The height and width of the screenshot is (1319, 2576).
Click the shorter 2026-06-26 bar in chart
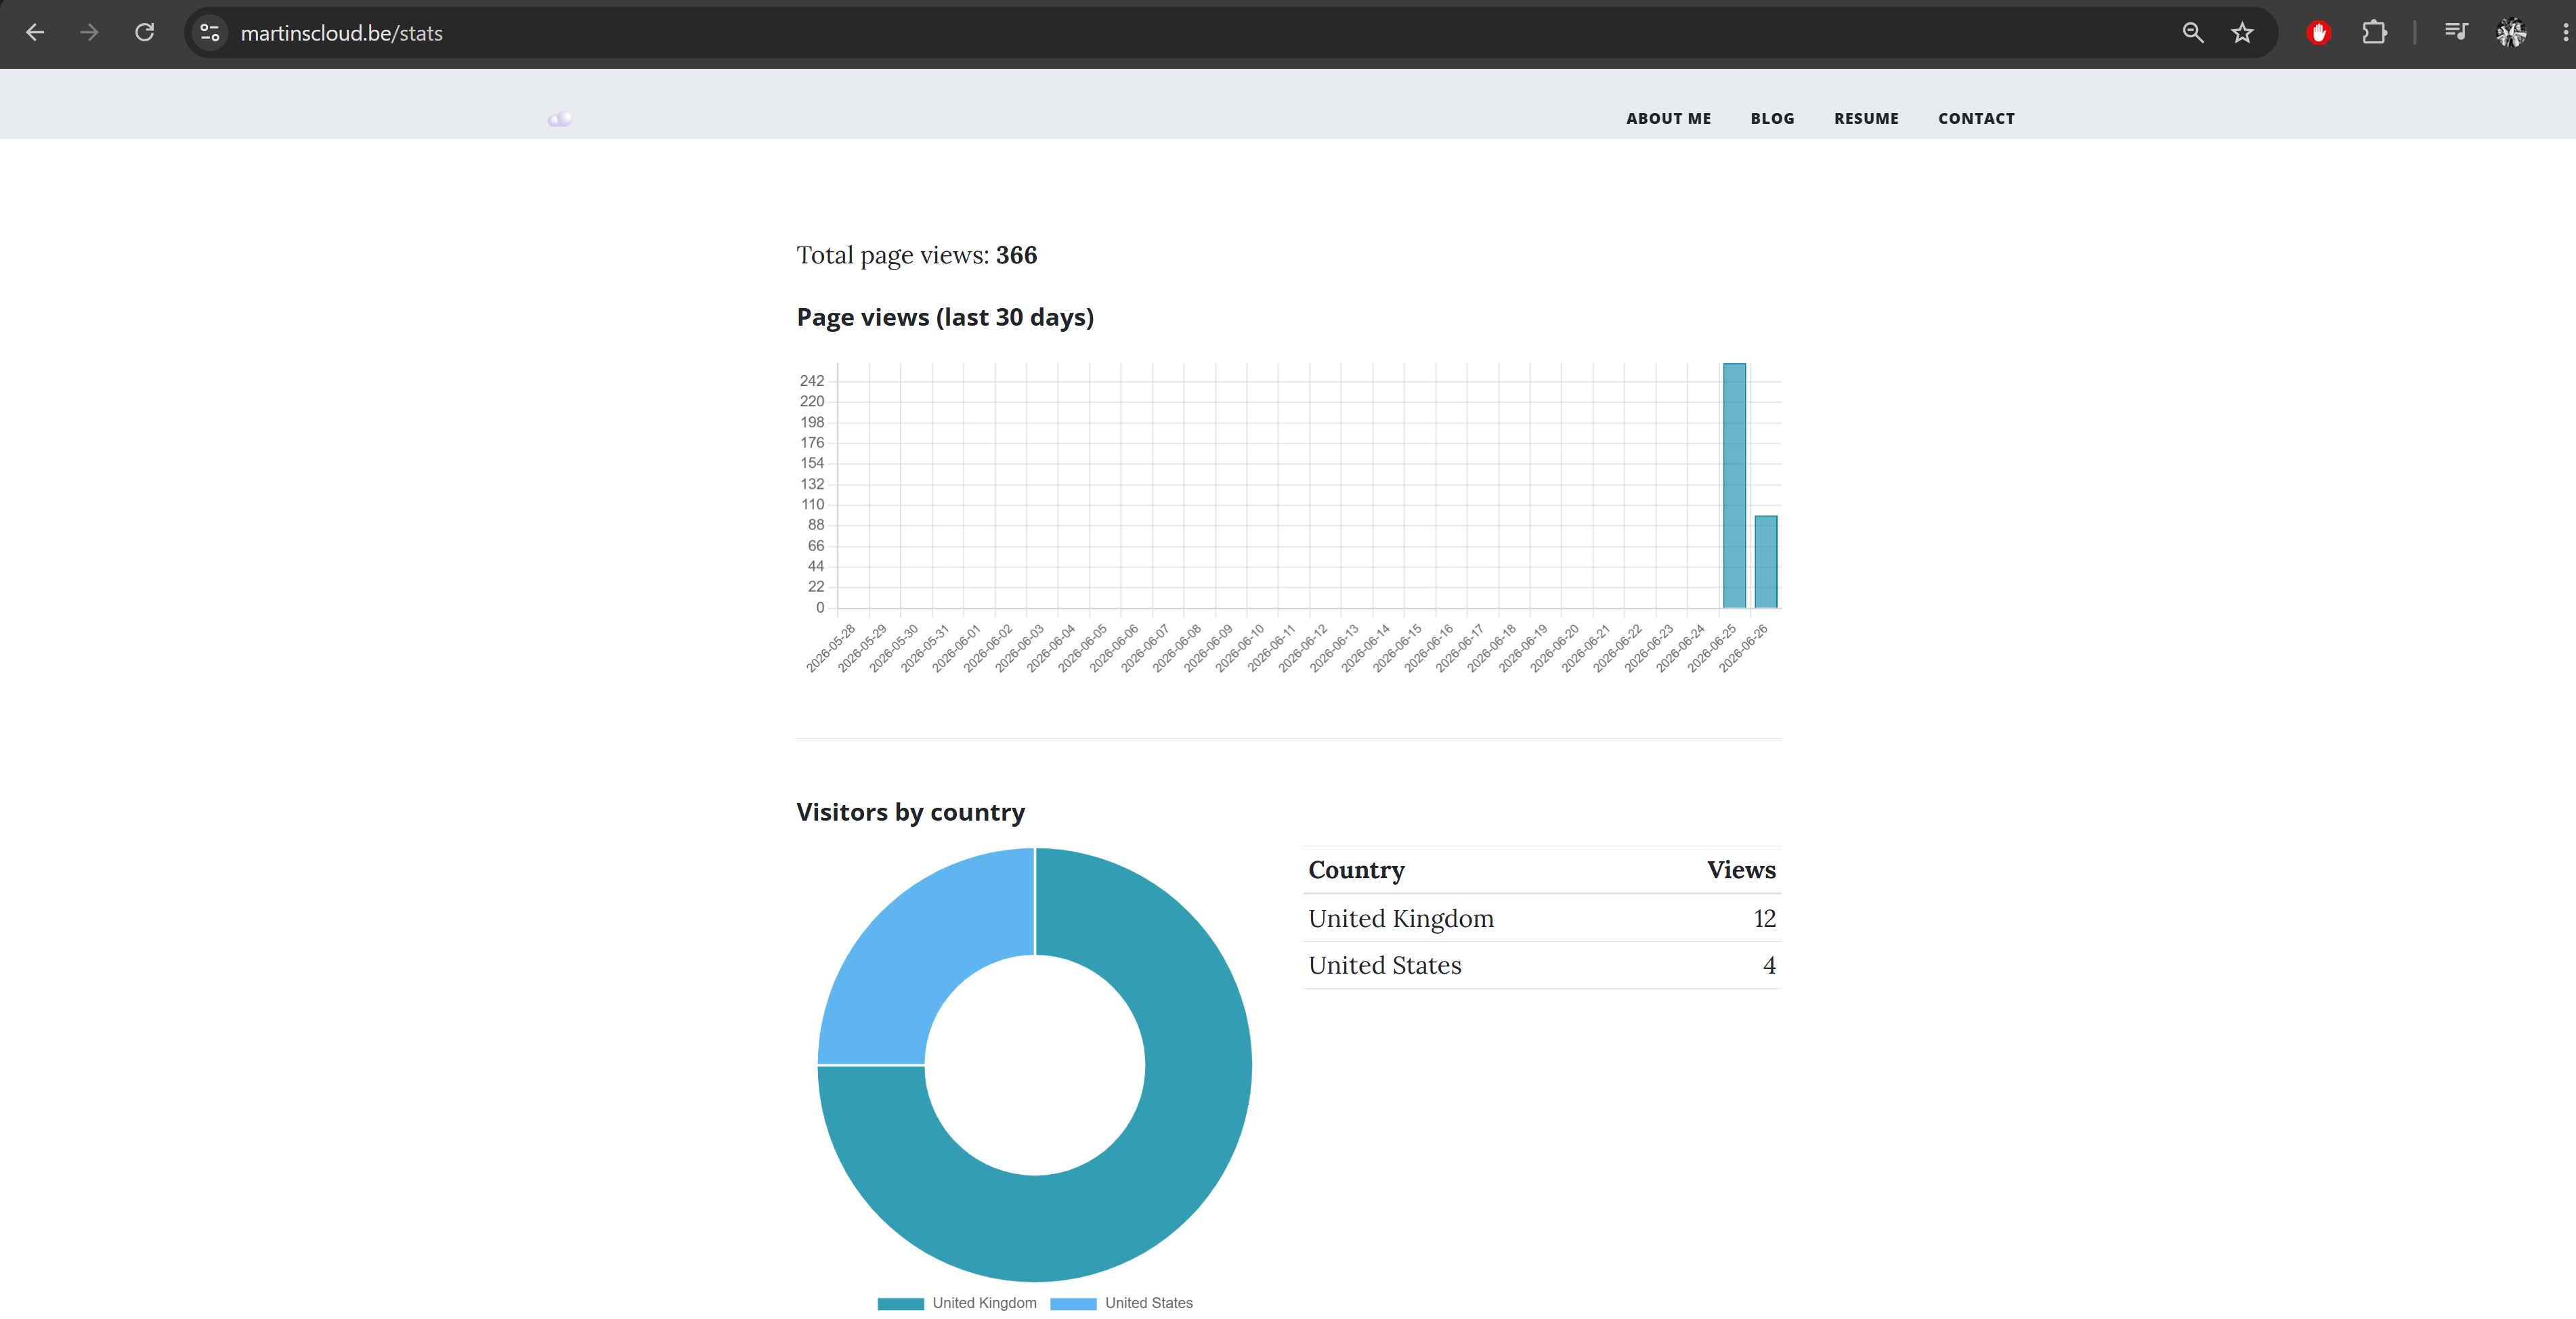tap(1766, 562)
